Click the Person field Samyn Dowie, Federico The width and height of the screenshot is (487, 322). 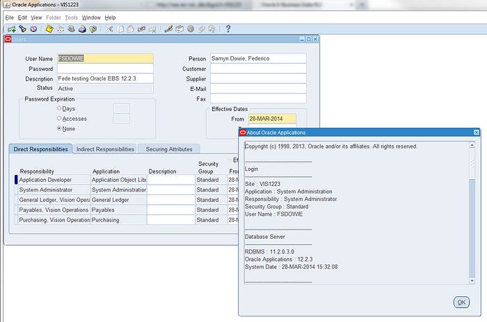(258, 58)
